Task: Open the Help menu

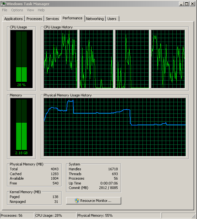Action: (x=41, y=10)
